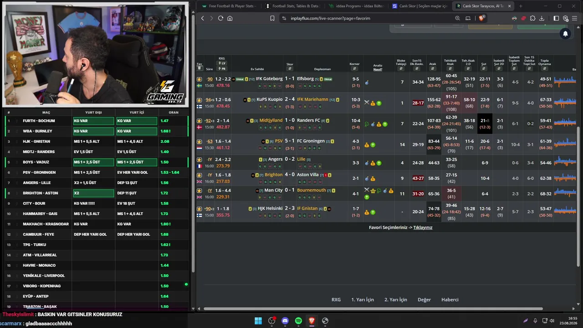The image size is (583, 328).
Task: Open a new browser tab with plus button
Action: (521, 6)
